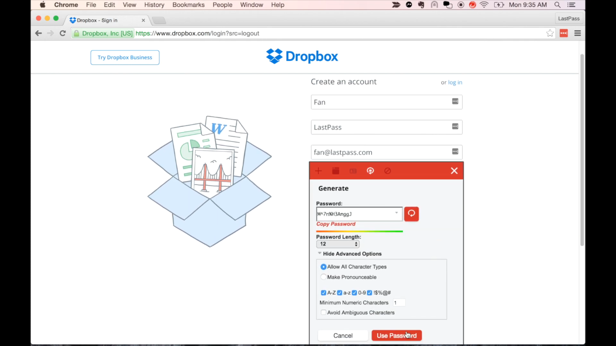This screenshot has height=346, width=616.
Task: Open the Password Length dropdown
Action: [x=338, y=244]
